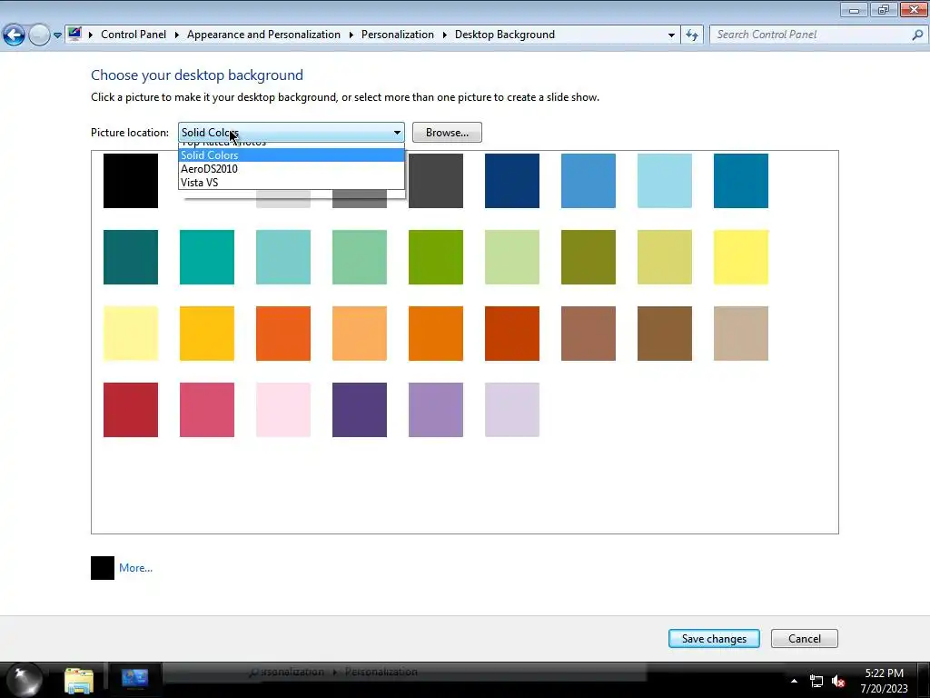Select the bright yellow swatch
The height and width of the screenshot is (698, 930).
[740, 257]
